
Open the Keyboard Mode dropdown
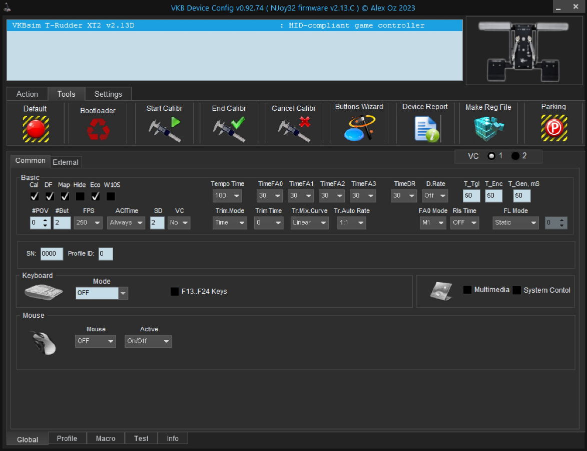tap(102, 293)
